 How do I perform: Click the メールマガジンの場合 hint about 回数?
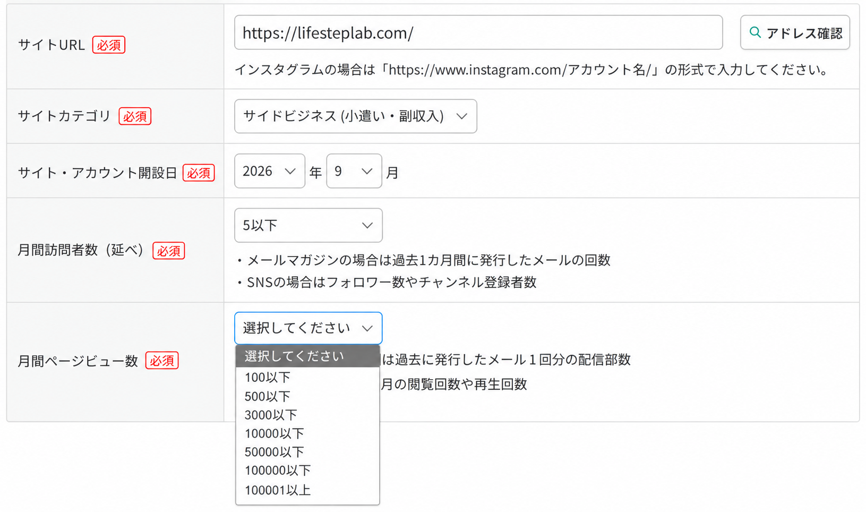(424, 260)
